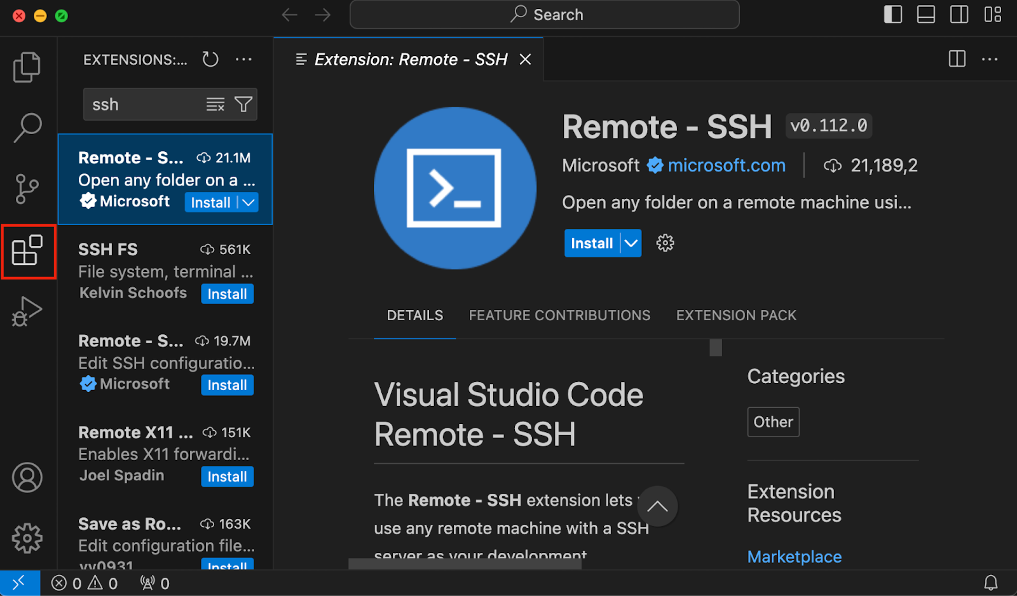
Task: Open the Source Control view
Action: click(27, 189)
